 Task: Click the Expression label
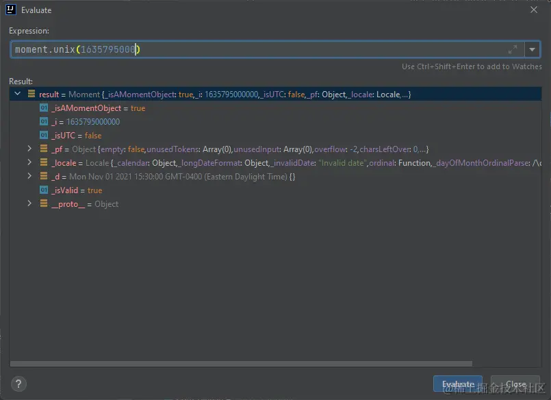click(x=29, y=31)
